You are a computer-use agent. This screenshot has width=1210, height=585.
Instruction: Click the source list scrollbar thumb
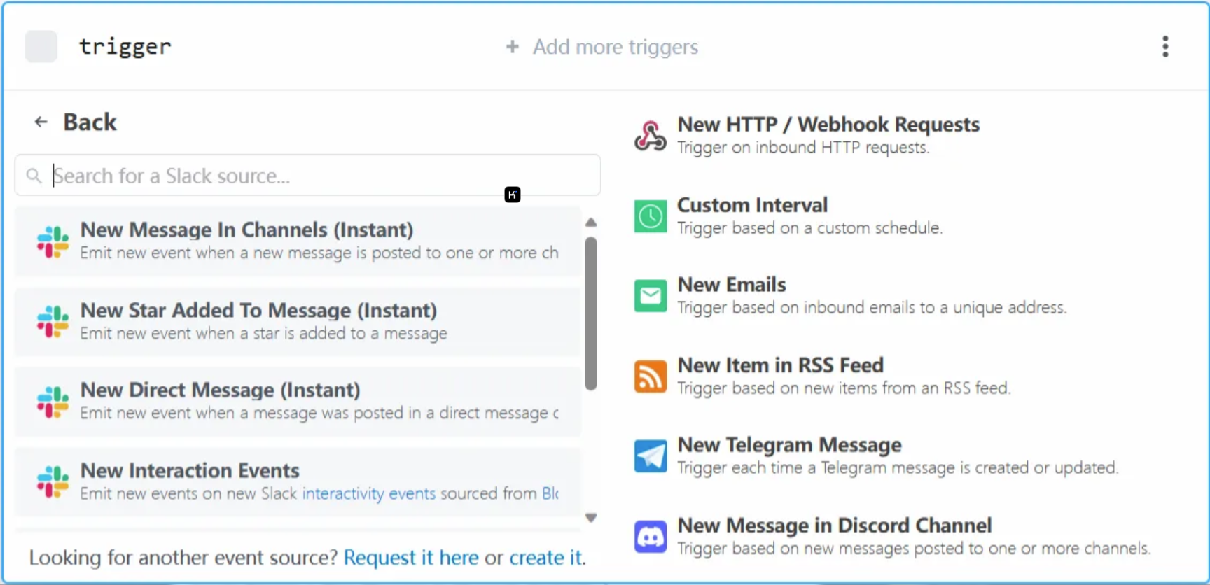(x=591, y=313)
